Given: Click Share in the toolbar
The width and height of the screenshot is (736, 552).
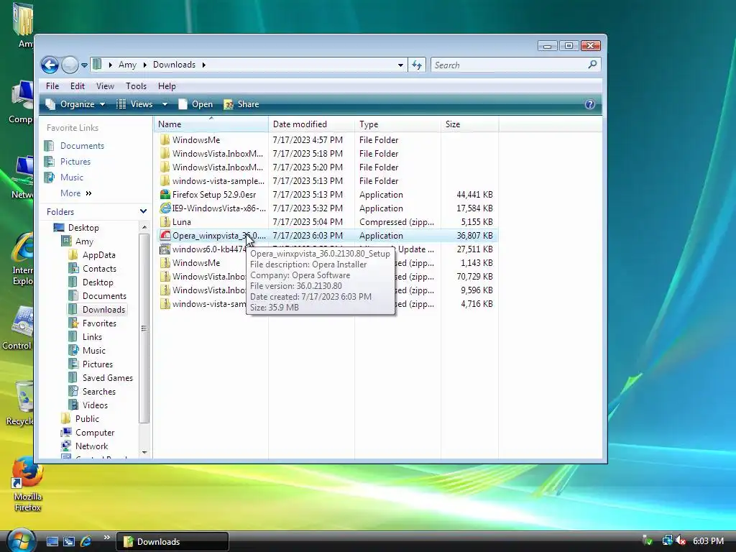Looking at the screenshot, I should [x=241, y=104].
